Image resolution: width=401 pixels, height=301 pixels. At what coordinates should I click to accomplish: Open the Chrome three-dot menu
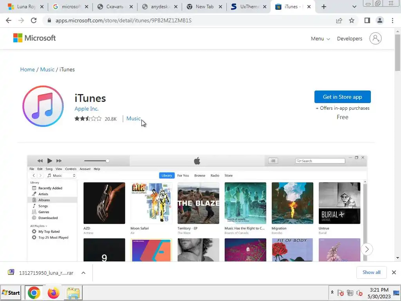392,20
